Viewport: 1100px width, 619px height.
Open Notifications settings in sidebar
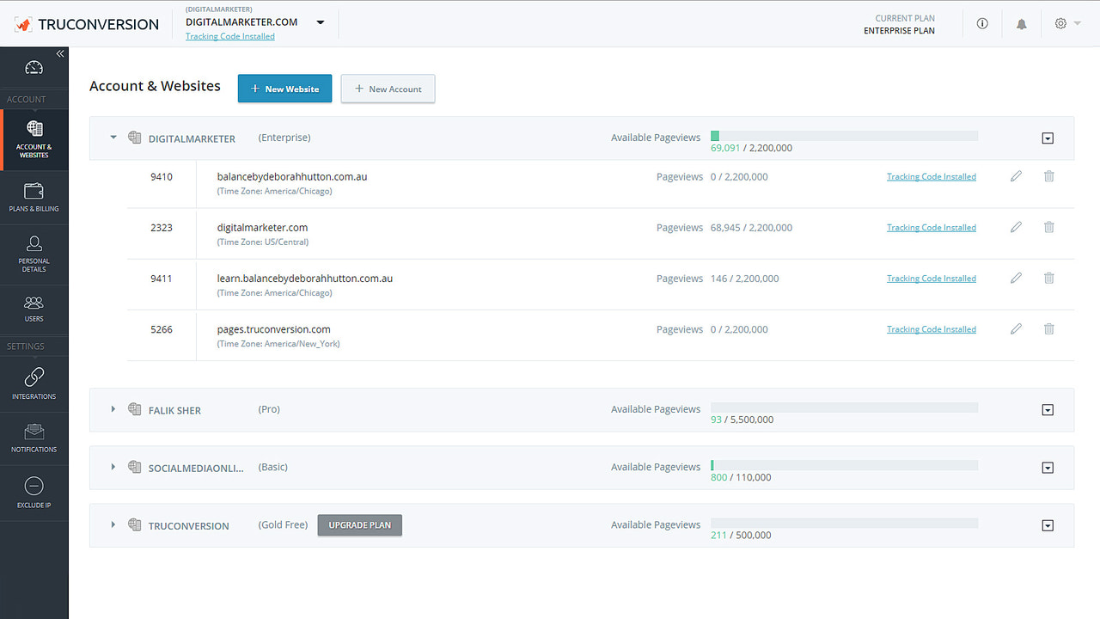click(34, 438)
